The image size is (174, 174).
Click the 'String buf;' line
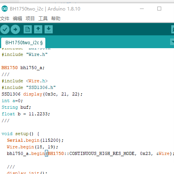click(x=16, y=107)
